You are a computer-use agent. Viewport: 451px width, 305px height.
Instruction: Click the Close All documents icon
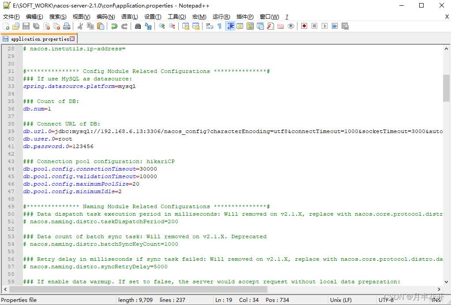(x=56, y=26)
